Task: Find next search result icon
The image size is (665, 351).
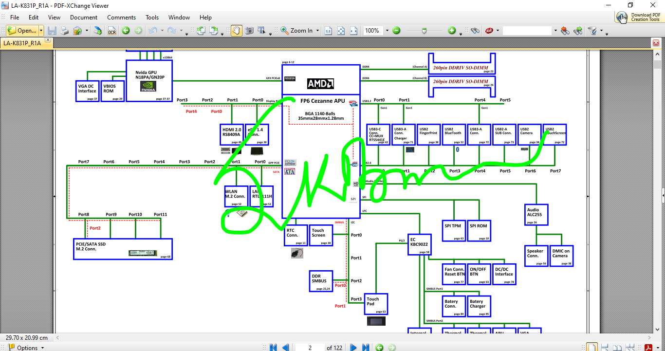Action: click(x=578, y=31)
